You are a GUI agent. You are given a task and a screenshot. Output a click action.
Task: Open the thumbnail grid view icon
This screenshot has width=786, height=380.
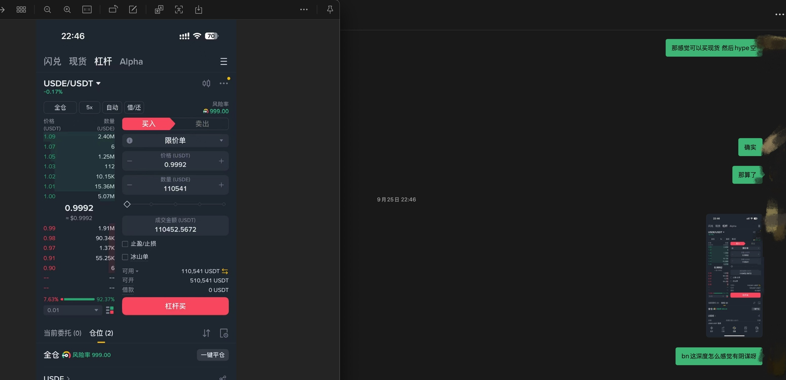(x=21, y=9)
